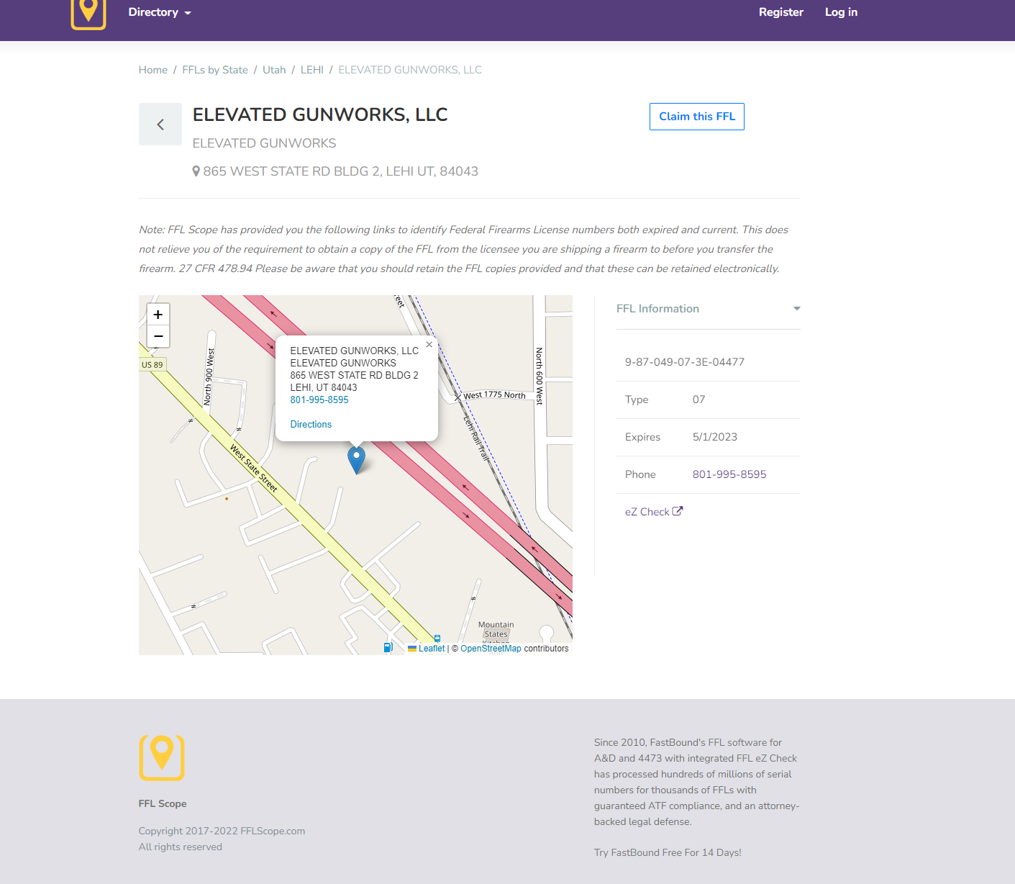Call phone number in map popup
The height and width of the screenshot is (884, 1015).
[319, 400]
